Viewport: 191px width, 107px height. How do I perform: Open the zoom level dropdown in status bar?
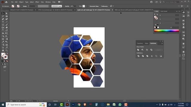[17, 101]
